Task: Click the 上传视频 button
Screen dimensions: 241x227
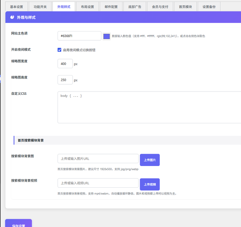Action: tap(150, 185)
